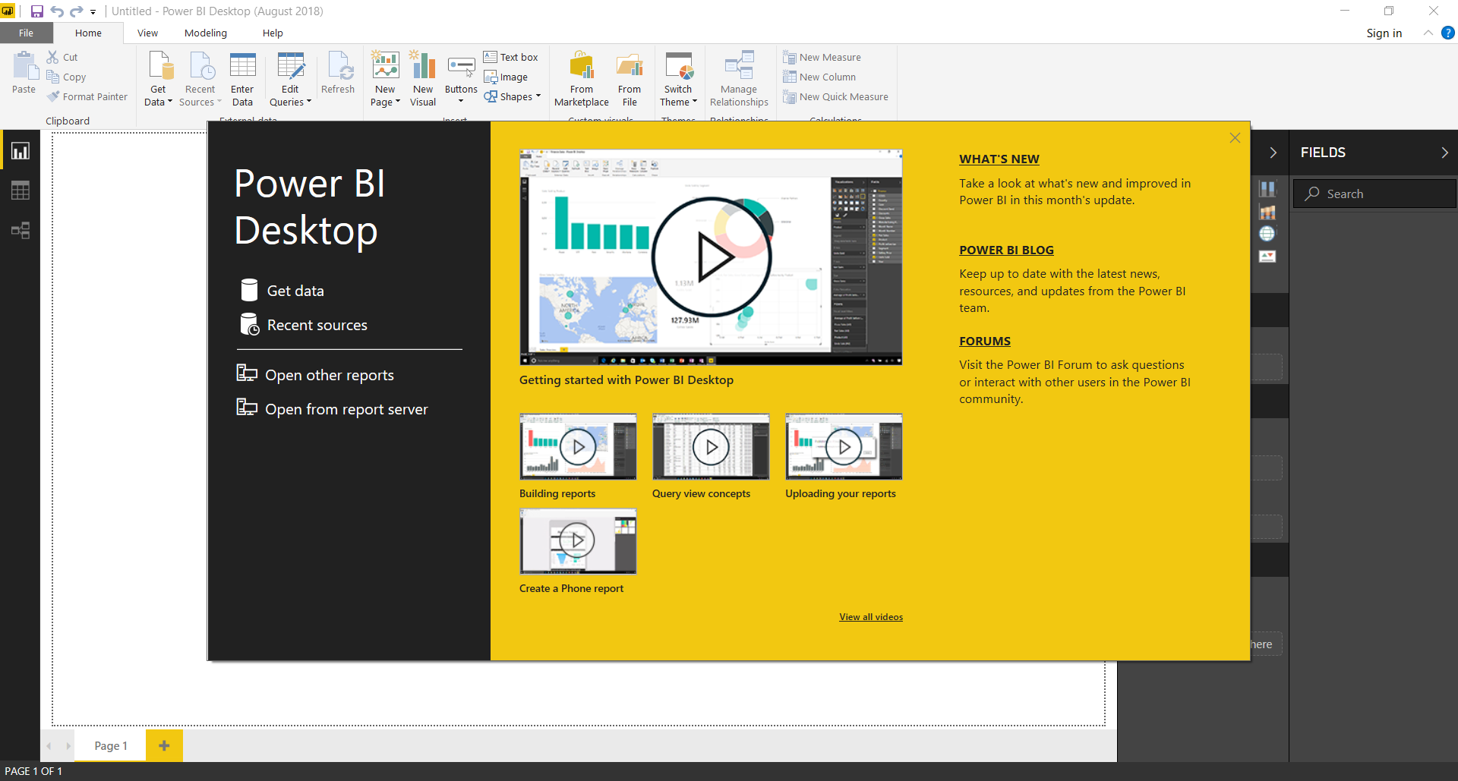The image size is (1458, 781).
Task: Click the New Page icon
Action: tap(386, 65)
